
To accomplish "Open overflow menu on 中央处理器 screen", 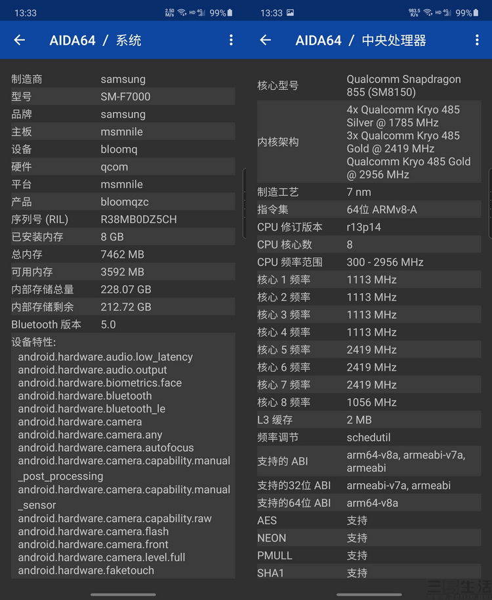I will pyautogui.click(x=477, y=40).
